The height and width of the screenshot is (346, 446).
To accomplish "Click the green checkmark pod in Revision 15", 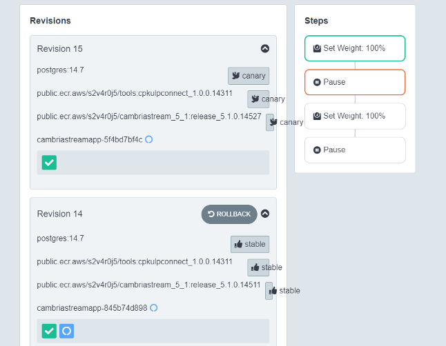I will 49,163.
